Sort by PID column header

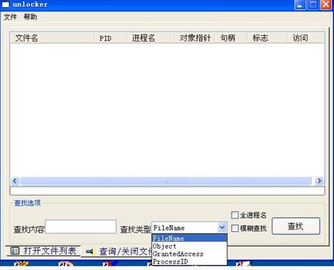click(111, 38)
